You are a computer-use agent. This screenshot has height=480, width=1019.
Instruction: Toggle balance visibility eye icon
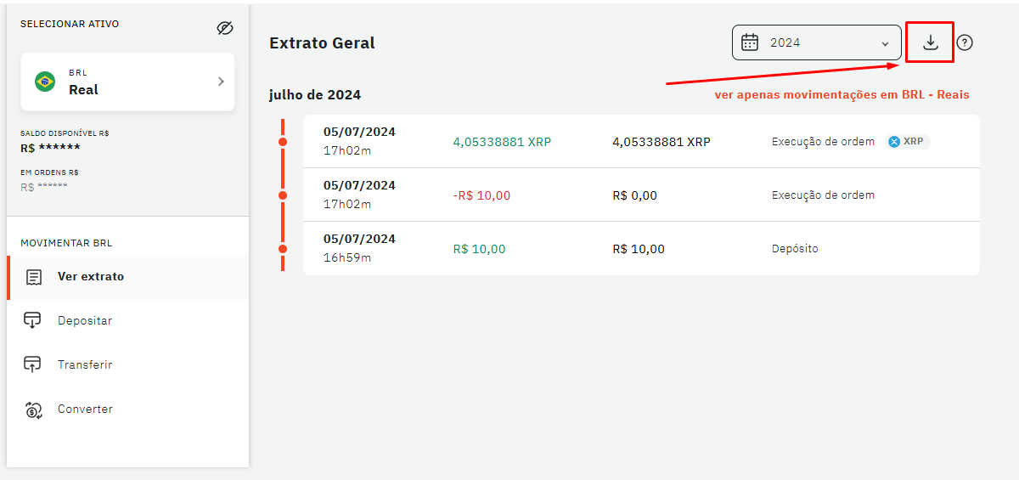tap(224, 28)
